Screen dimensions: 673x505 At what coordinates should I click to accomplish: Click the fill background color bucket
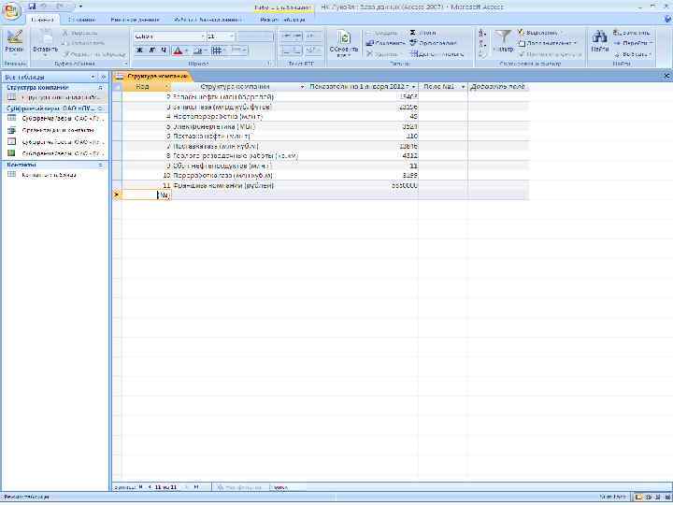tap(197, 50)
